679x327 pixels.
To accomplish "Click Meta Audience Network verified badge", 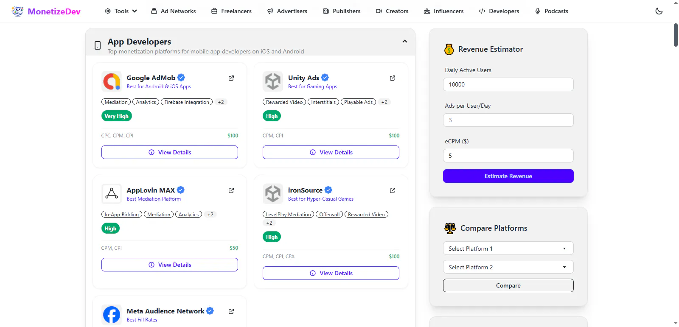I will coord(210,311).
